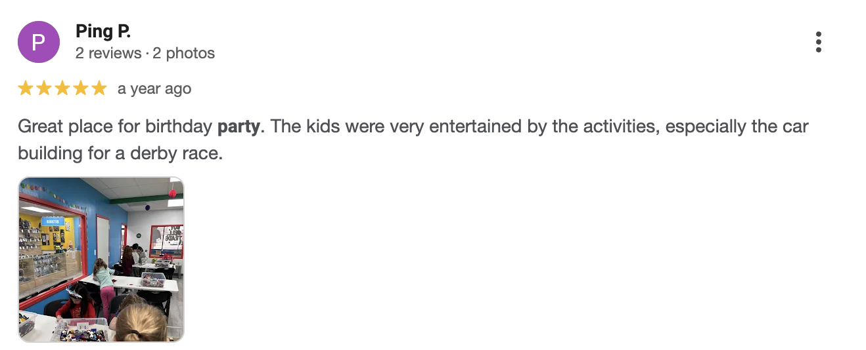Screen dimensions: 866x350
Task: Click the purple P profile avatar
Action: pos(38,42)
